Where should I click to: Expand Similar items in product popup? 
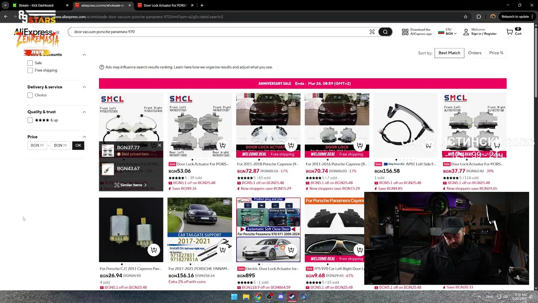coord(131,185)
